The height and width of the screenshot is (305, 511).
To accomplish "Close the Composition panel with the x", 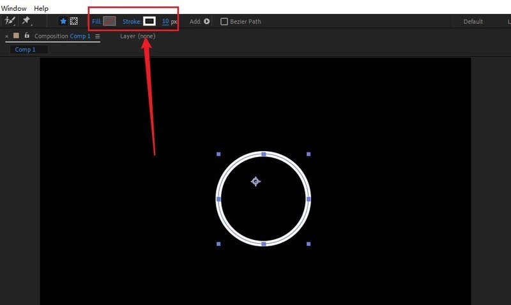I will [7, 36].
